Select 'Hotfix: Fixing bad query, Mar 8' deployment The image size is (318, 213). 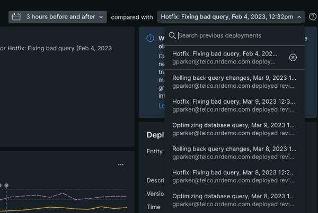click(x=234, y=177)
